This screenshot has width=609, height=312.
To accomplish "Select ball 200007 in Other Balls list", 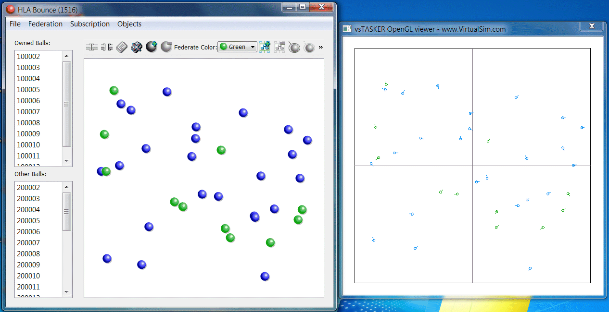I will point(28,243).
